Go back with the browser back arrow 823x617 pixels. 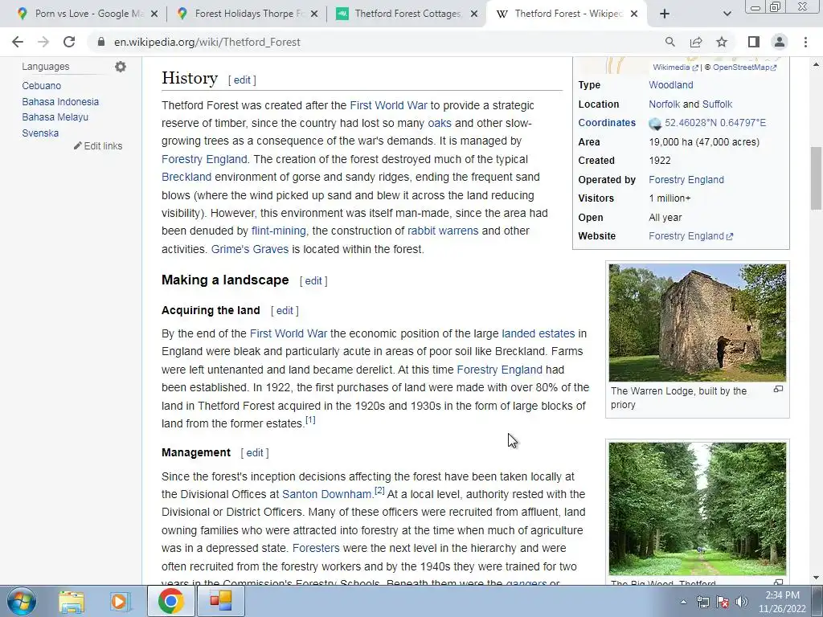pyautogui.click(x=18, y=42)
